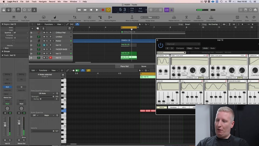Disable record on Inst 13 track
The image size is (259, 146).
(50, 58)
